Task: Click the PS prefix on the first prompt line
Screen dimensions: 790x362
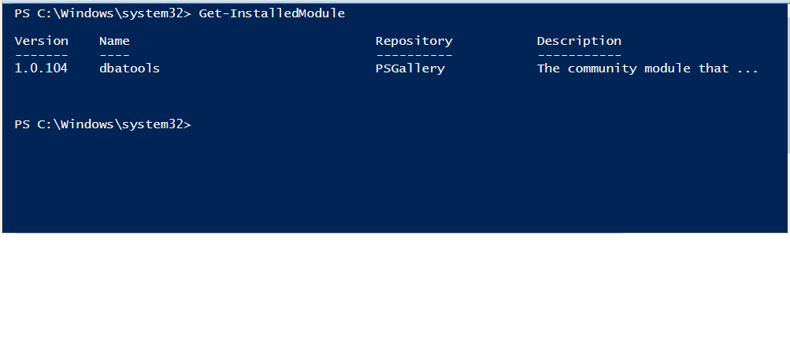Action: (22, 13)
